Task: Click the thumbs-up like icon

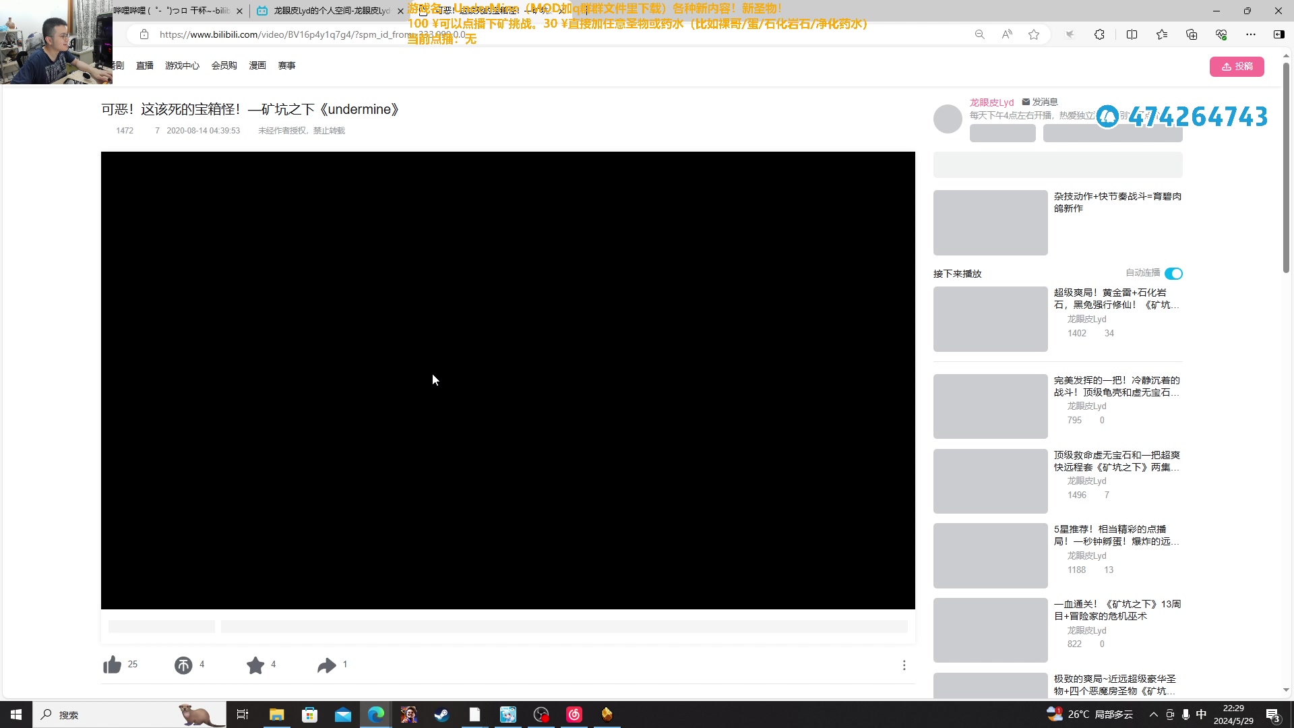Action: [112, 665]
